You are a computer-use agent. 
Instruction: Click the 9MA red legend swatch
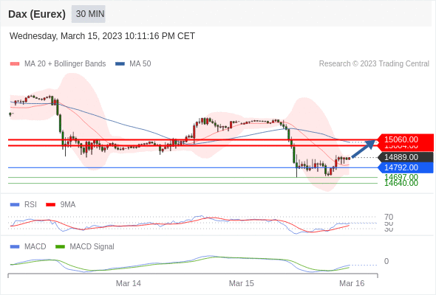[50, 205]
